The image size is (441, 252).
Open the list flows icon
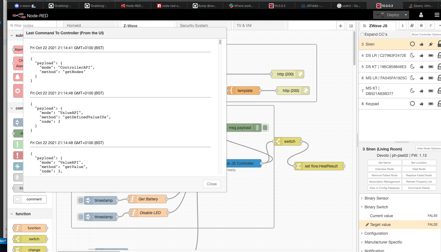click(x=351, y=26)
